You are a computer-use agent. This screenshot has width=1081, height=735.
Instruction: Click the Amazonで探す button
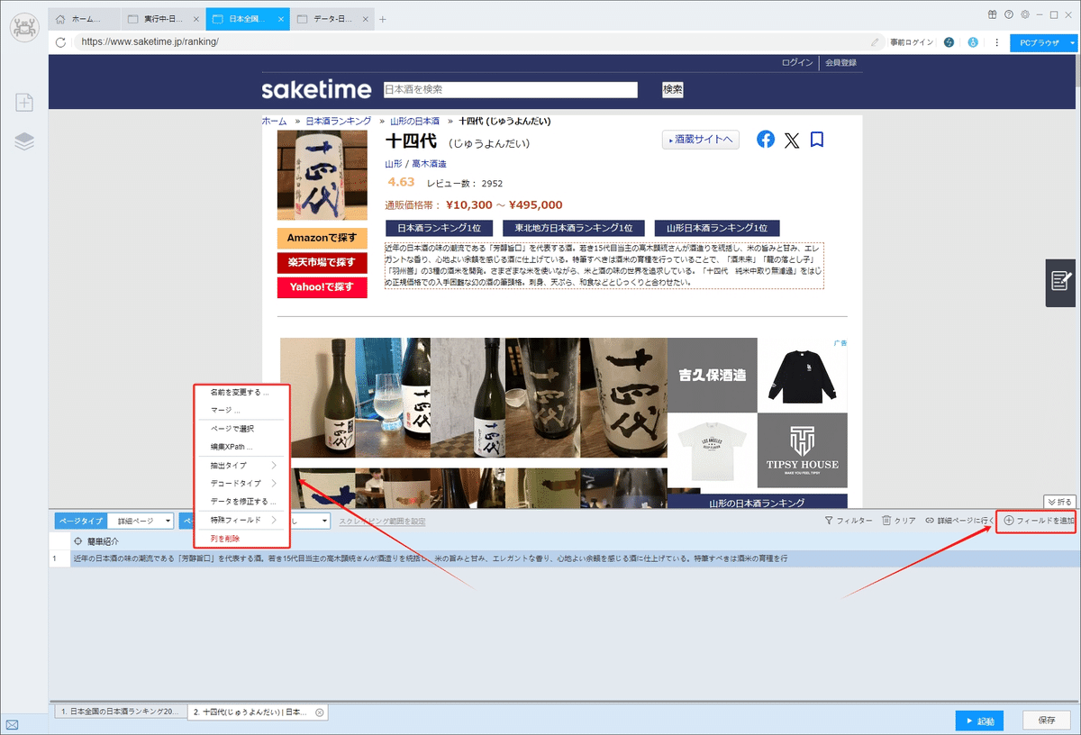click(322, 239)
